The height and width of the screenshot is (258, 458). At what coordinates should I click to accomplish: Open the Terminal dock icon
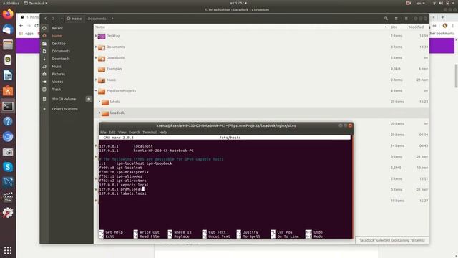click(8, 106)
